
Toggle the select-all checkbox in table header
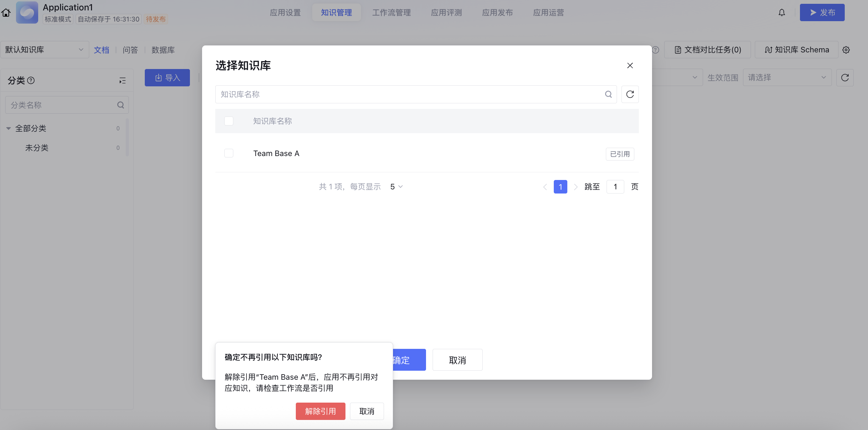tap(229, 121)
